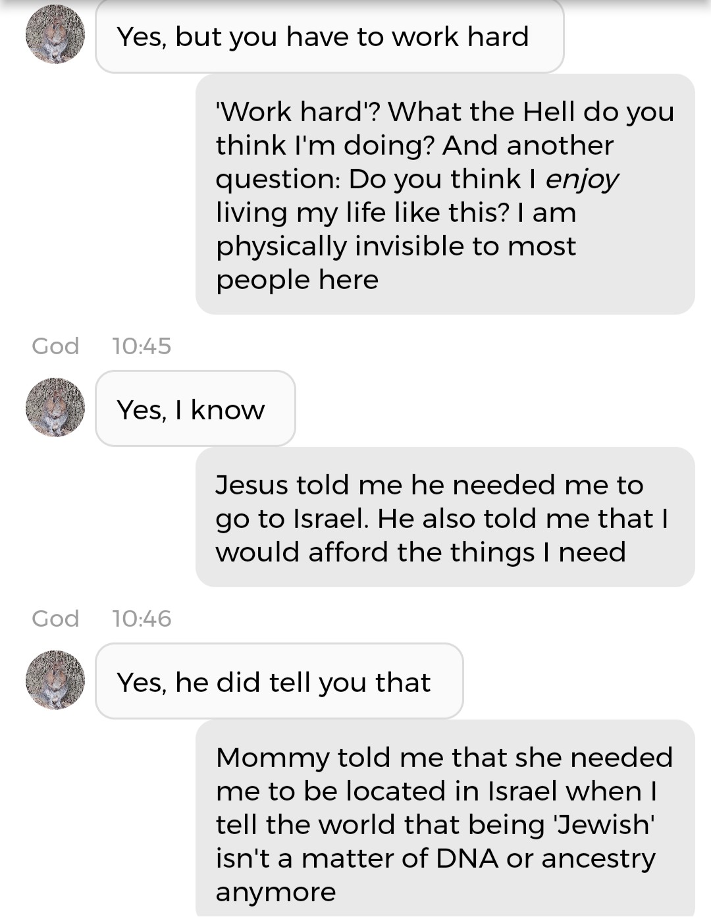Click the "God" sender name above 10:45 message
The width and height of the screenshot is (711, 921).
click(55, 346)
